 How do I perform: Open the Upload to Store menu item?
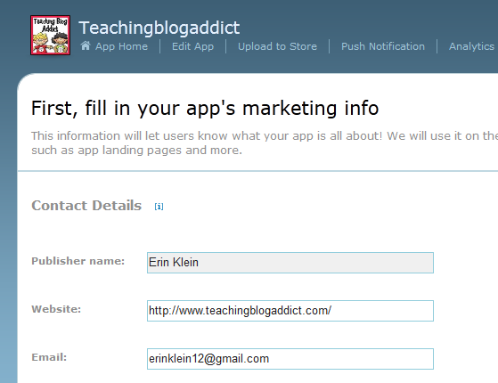(x=277, y=46)
